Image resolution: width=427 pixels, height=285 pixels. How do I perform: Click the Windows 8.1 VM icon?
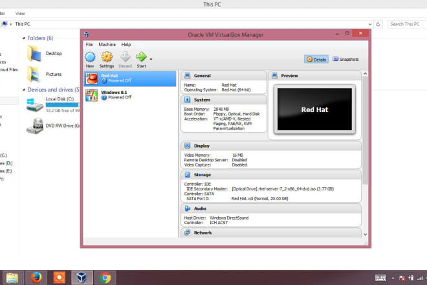click(91, 95)
